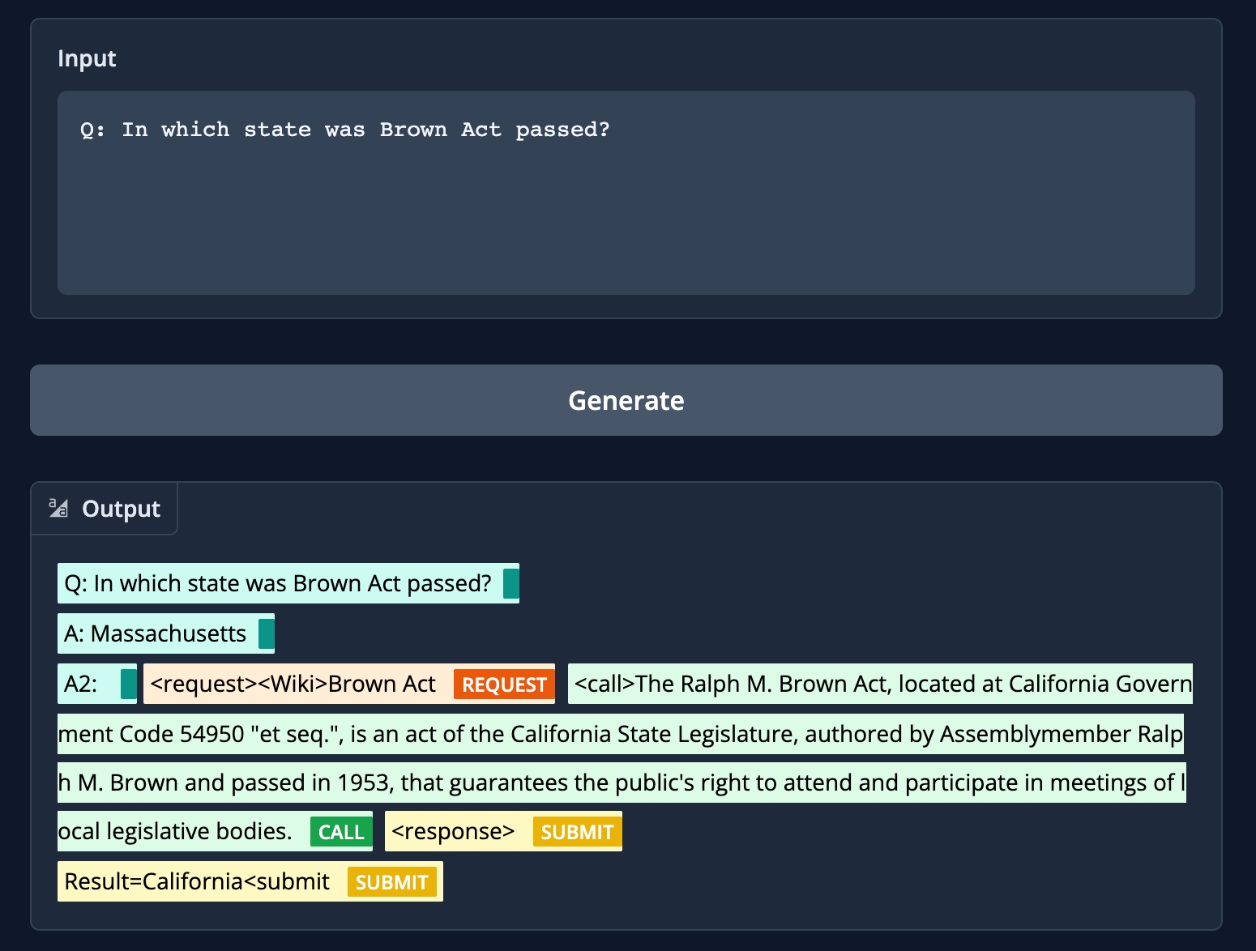Select the Output tab label
This screenshot has width=1256, height=951.
coord(121,509)
